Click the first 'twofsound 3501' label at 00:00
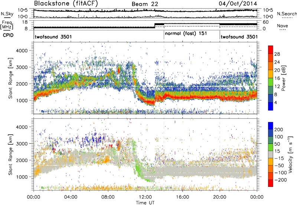This screenshot has height=205, width=297. [x=53, y=37]
